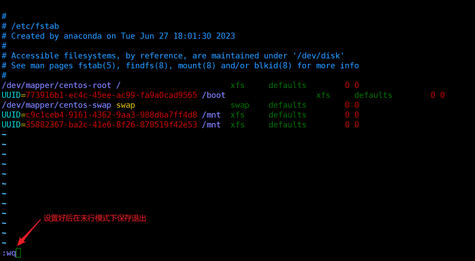
Task: Click UUID 773916b1-ec4c-45ee-ac99-fa9a0cad9565
Action: (x=111, y=95)
